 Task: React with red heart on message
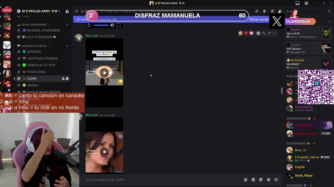click(246, 33)
